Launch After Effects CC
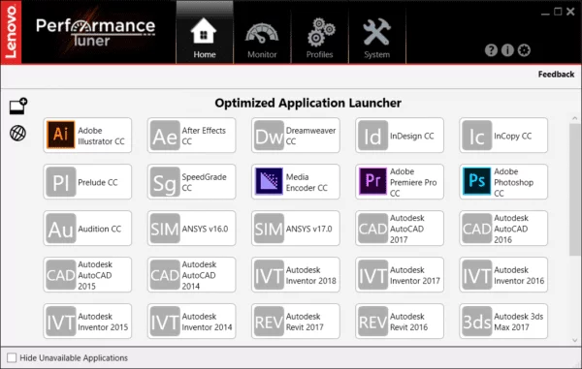The image size is (582, 369). point(191,136)
